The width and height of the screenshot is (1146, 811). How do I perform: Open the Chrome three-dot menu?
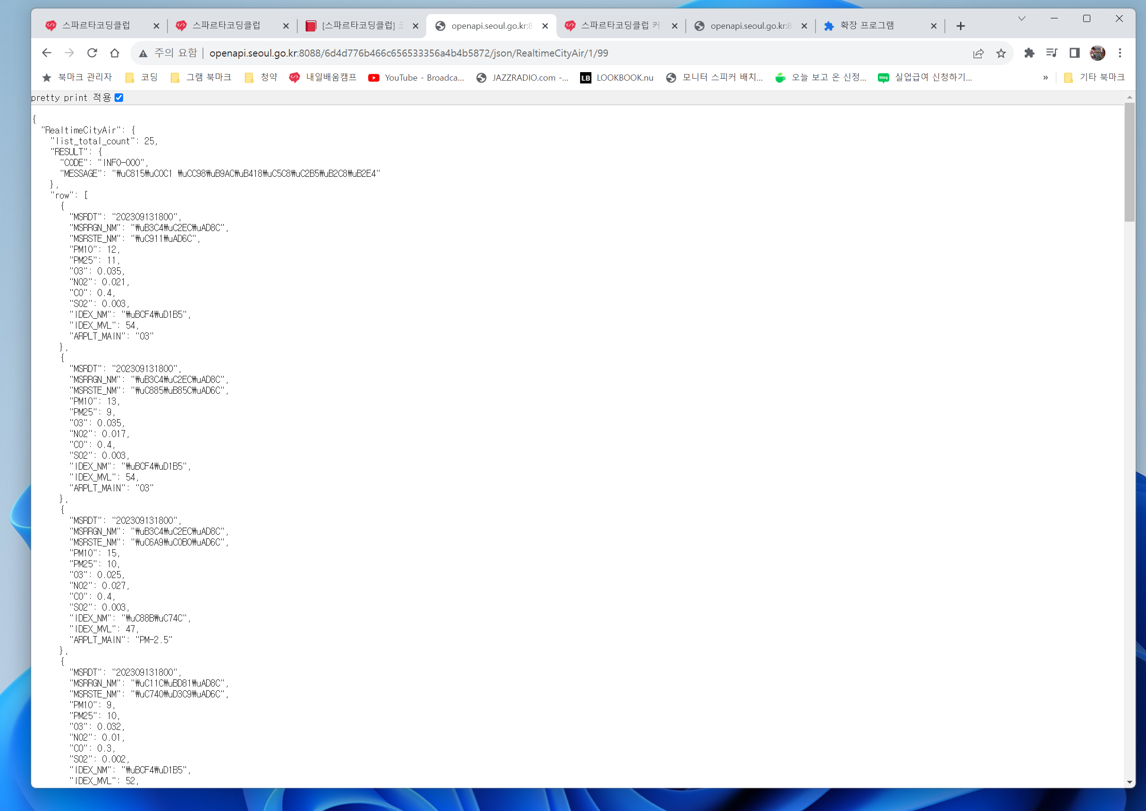[1120, 53]
